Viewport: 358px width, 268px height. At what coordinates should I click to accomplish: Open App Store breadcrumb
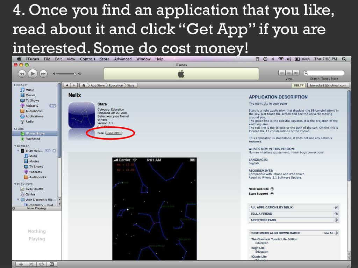coord(98,85)
